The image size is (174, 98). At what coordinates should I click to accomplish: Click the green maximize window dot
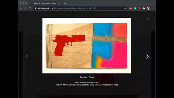coord(26,3)
